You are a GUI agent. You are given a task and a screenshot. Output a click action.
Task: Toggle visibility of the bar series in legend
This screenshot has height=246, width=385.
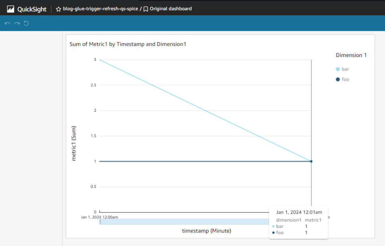[x=346, y=69]
